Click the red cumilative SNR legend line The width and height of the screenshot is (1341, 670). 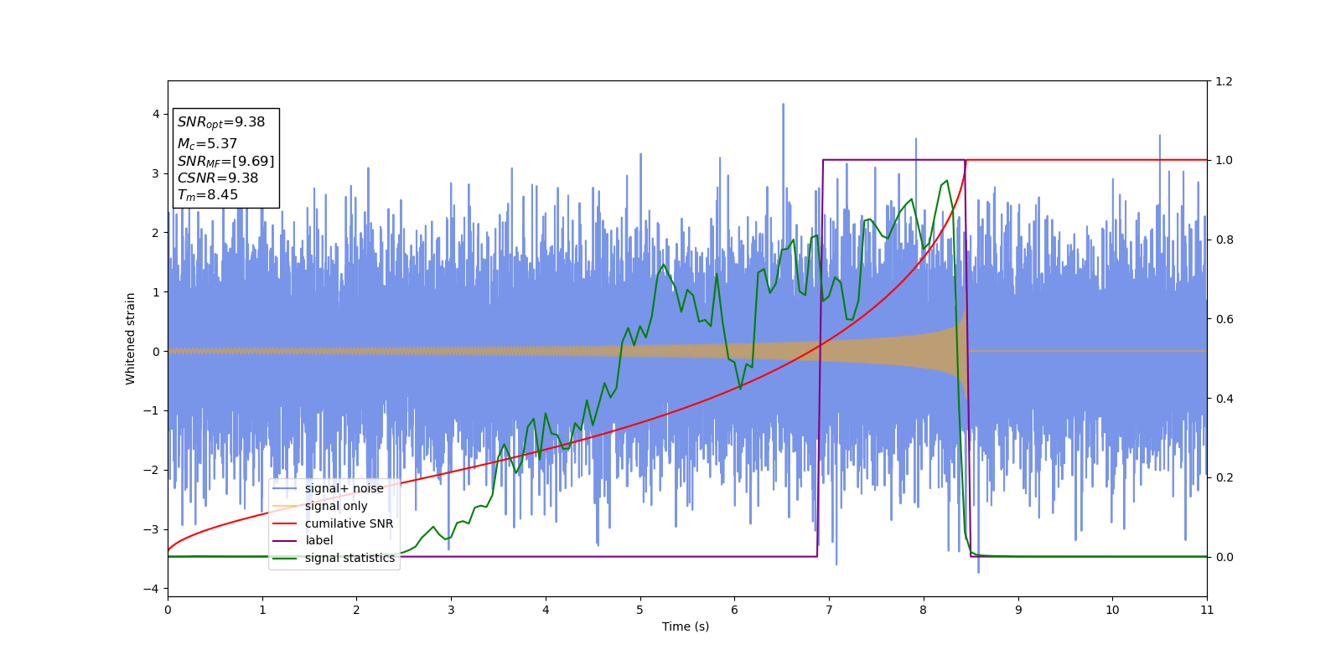285,523
